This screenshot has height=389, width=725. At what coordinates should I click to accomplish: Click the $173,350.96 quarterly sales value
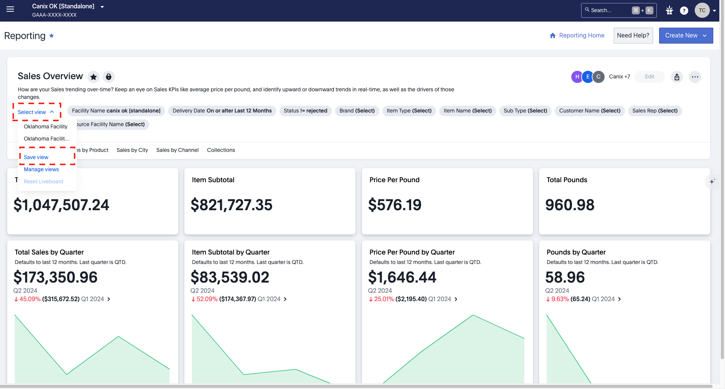(56, 277)
